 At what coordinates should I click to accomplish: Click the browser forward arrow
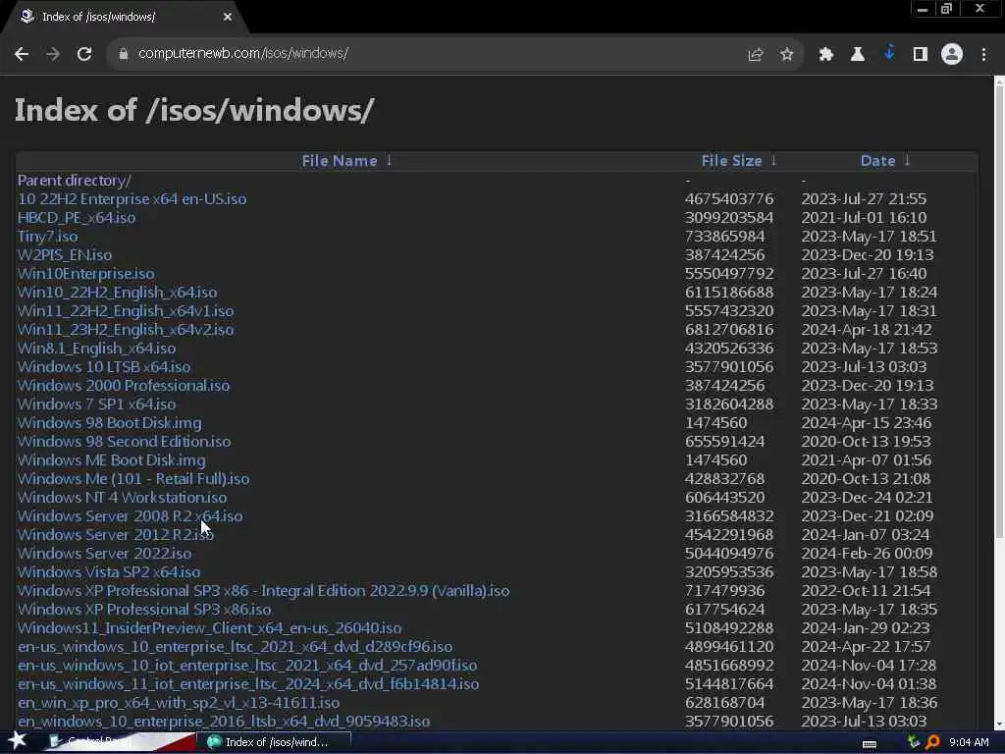(x=53, y=54)
